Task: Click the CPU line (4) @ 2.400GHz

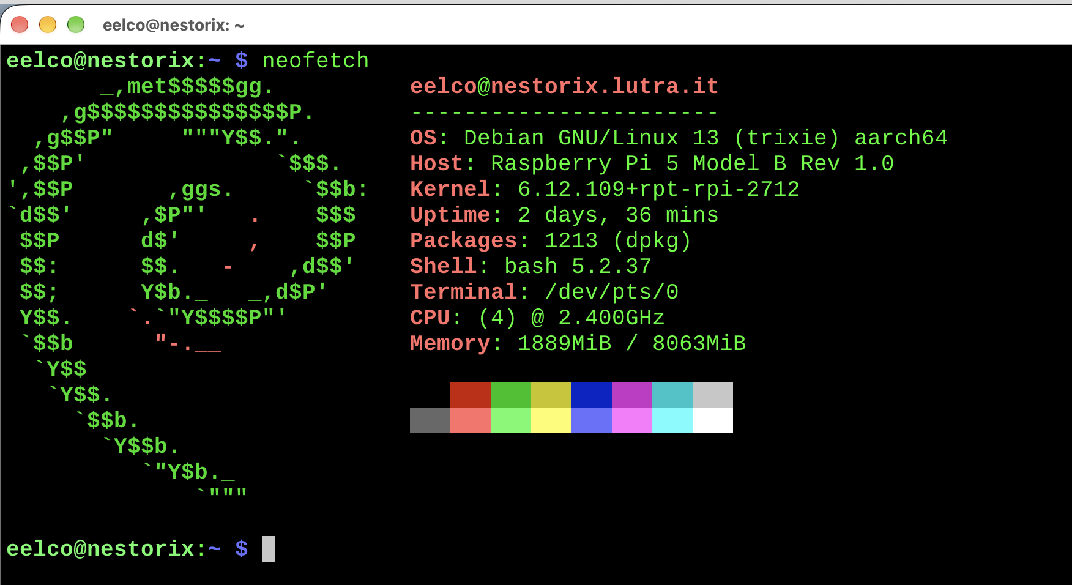Action: coord(537,318)
